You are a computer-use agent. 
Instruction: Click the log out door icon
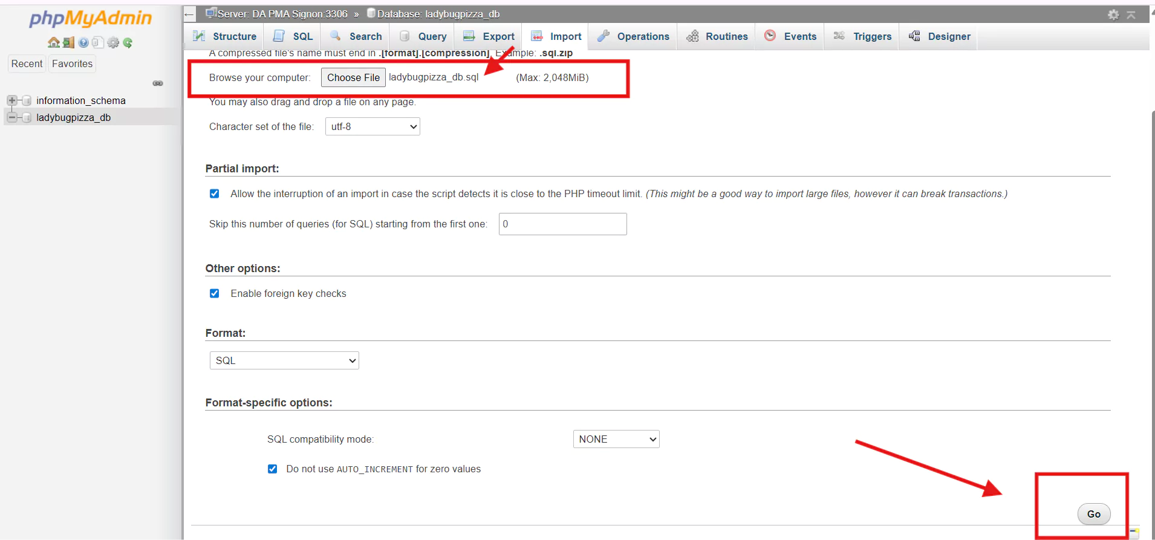click(68, 42)
